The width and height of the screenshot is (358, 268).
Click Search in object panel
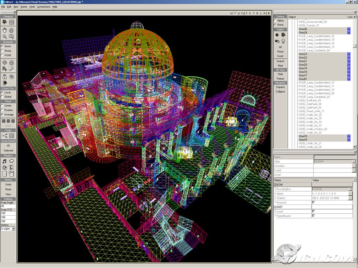tap(280, 61)
